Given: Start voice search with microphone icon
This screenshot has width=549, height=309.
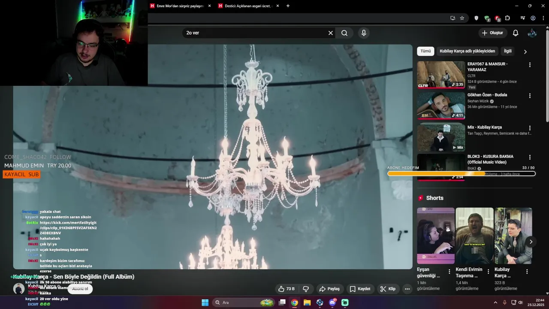Looking at the screenshot, I should point(364,33).
